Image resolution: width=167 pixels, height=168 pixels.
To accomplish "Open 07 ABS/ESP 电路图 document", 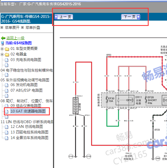I will tap(26, 90).
